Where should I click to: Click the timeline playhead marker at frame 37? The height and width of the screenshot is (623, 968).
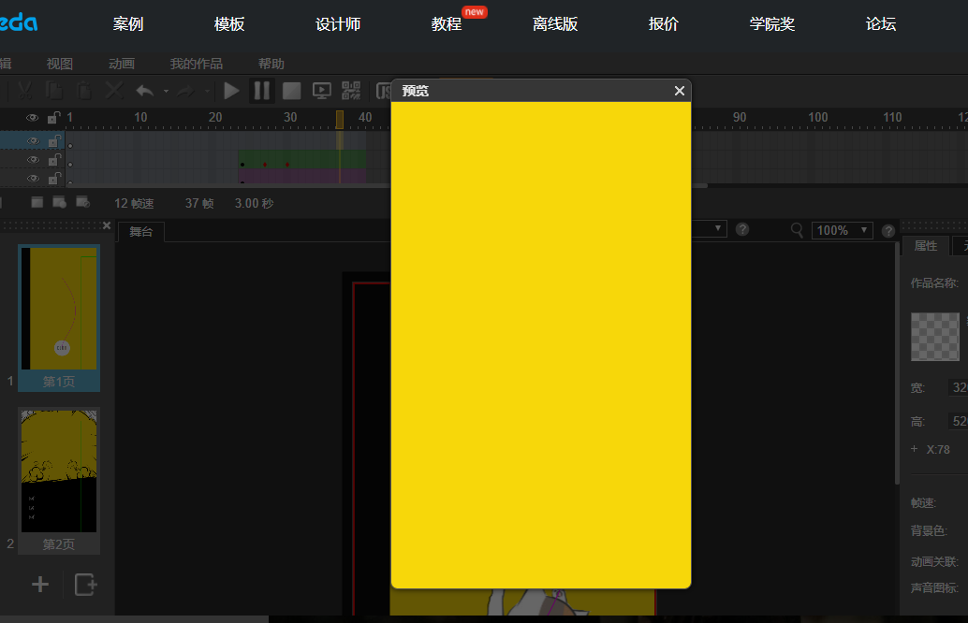pyautogui.click(x=340, y=120)
